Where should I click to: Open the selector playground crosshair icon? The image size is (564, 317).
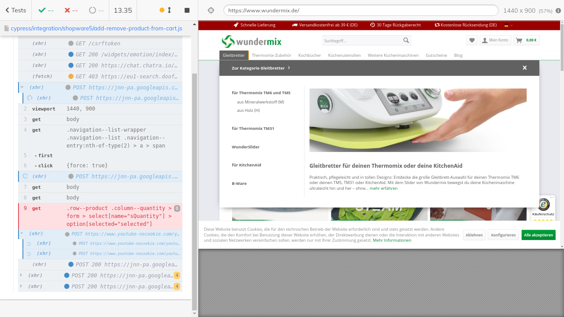(211, 10)
